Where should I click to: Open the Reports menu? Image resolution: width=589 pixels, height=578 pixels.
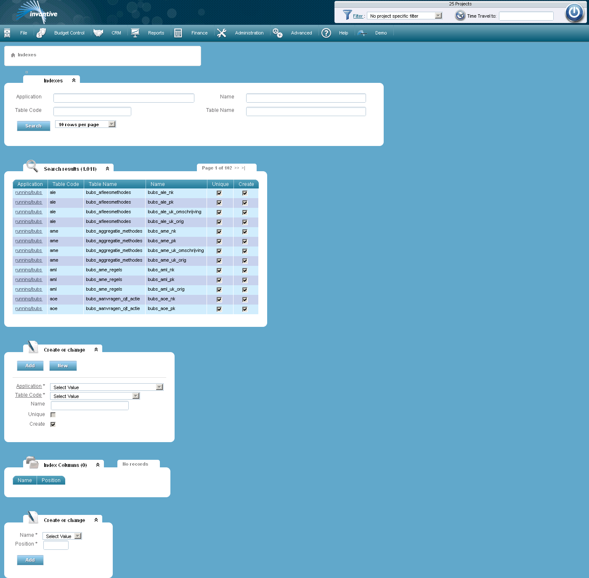click(x=156, y=32)
